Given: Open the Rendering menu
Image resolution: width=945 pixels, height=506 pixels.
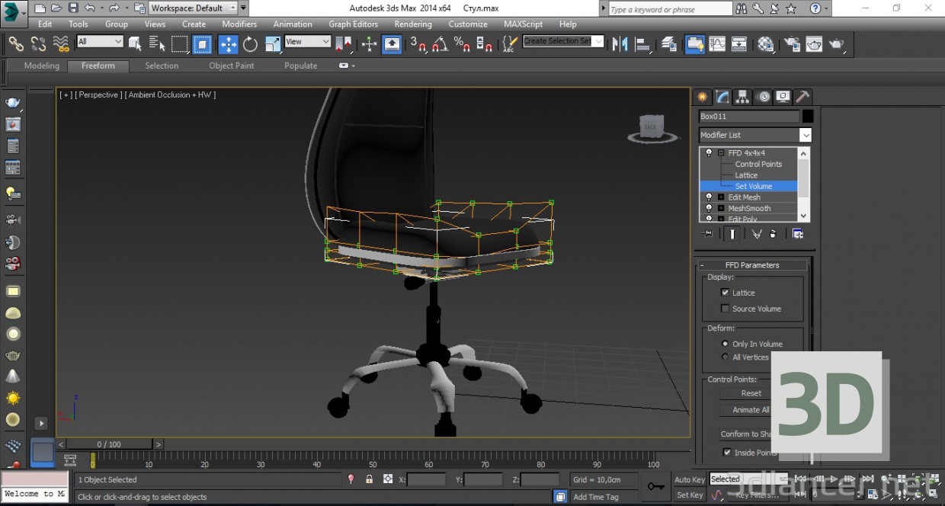Looking at the screenshot, I should click(x=413, y=24).
